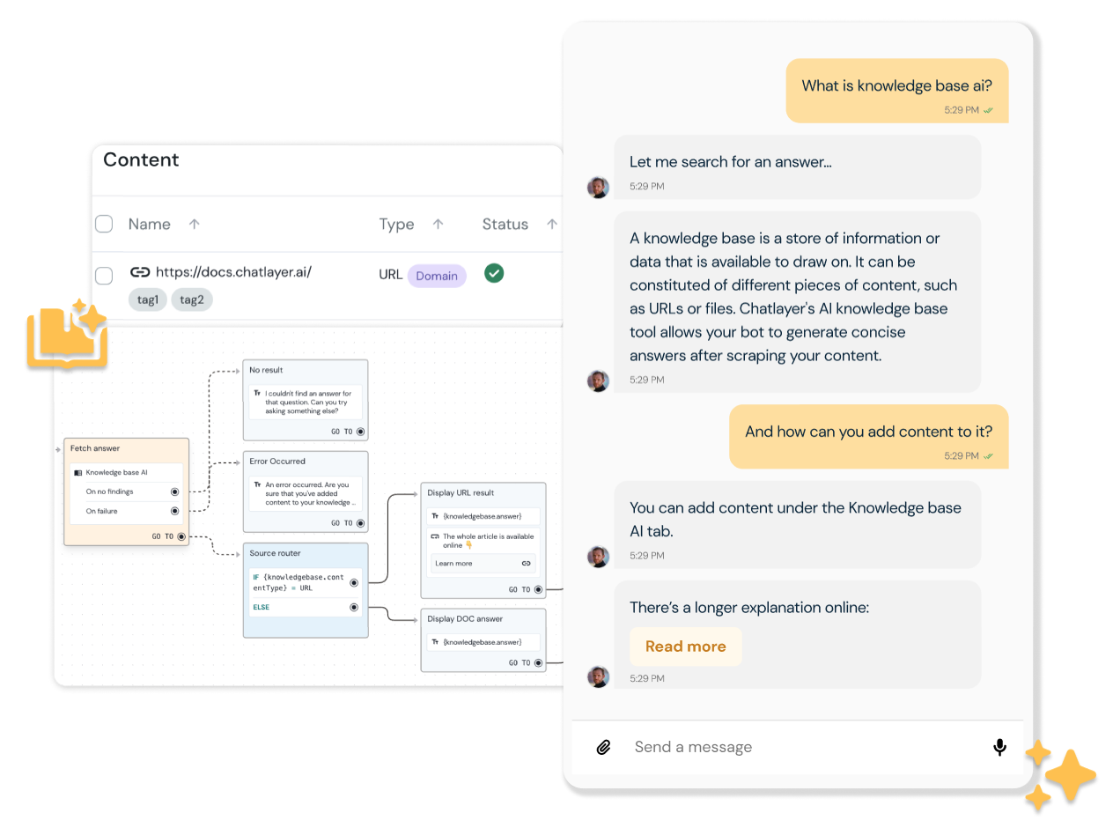Click the paperclip attachment icon

click(603, 747)
